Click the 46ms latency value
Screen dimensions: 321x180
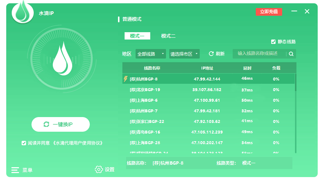pyautogui.click(x=247, y=78)
